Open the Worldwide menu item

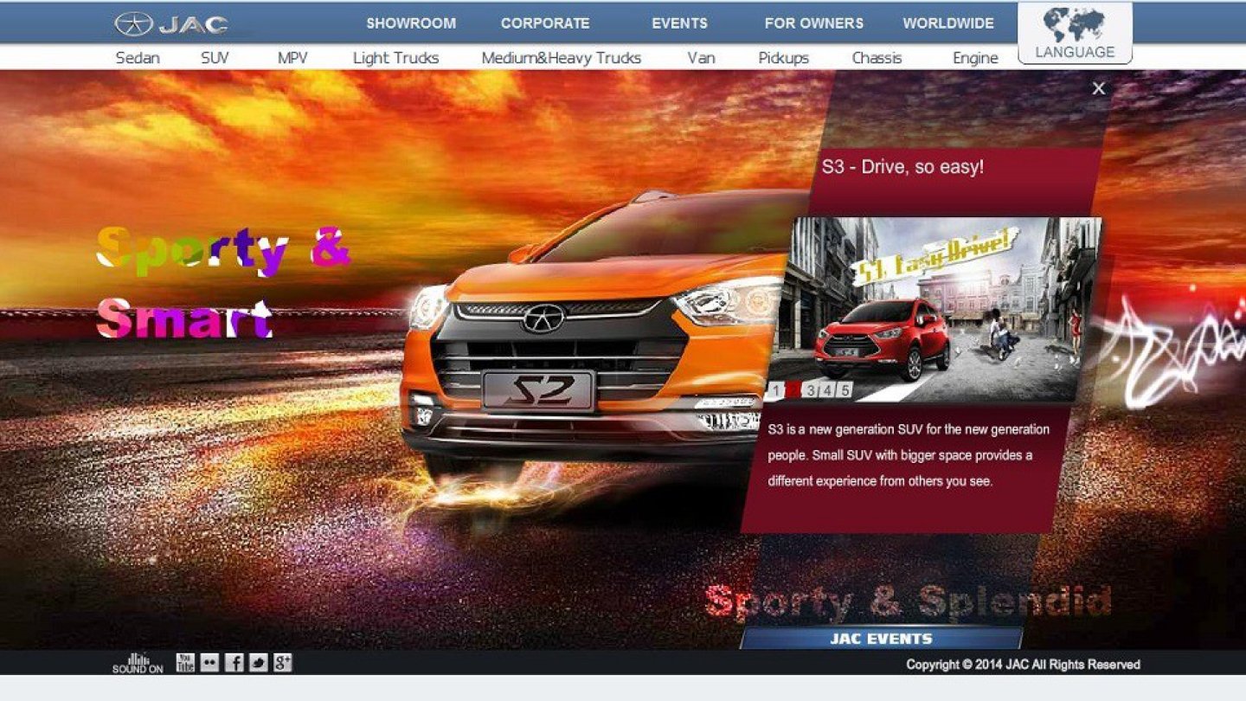click(x=948, y=23)
